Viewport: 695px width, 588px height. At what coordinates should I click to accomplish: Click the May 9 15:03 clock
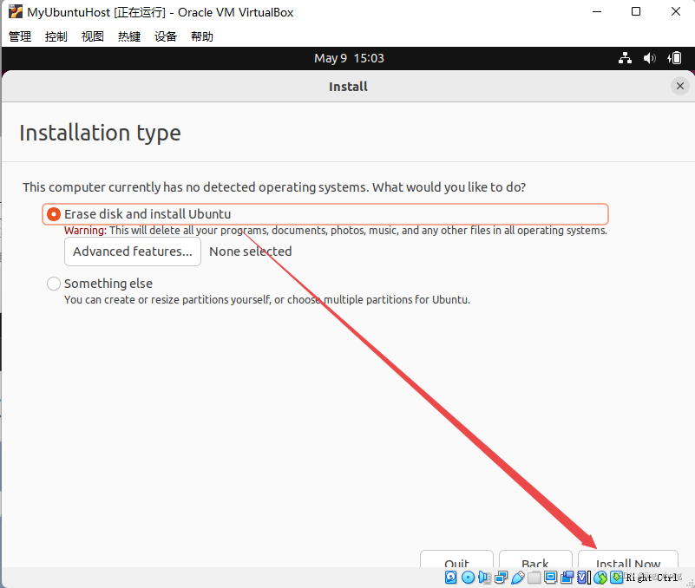click(349, 58)
